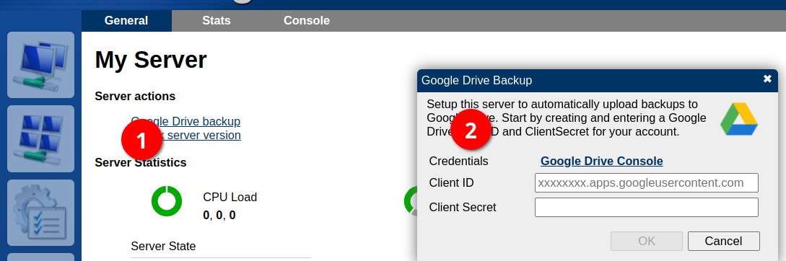This screenshot has height=261, width=786.
Task: Close the Google Drive Backup dialog
Action: [767, 79]
